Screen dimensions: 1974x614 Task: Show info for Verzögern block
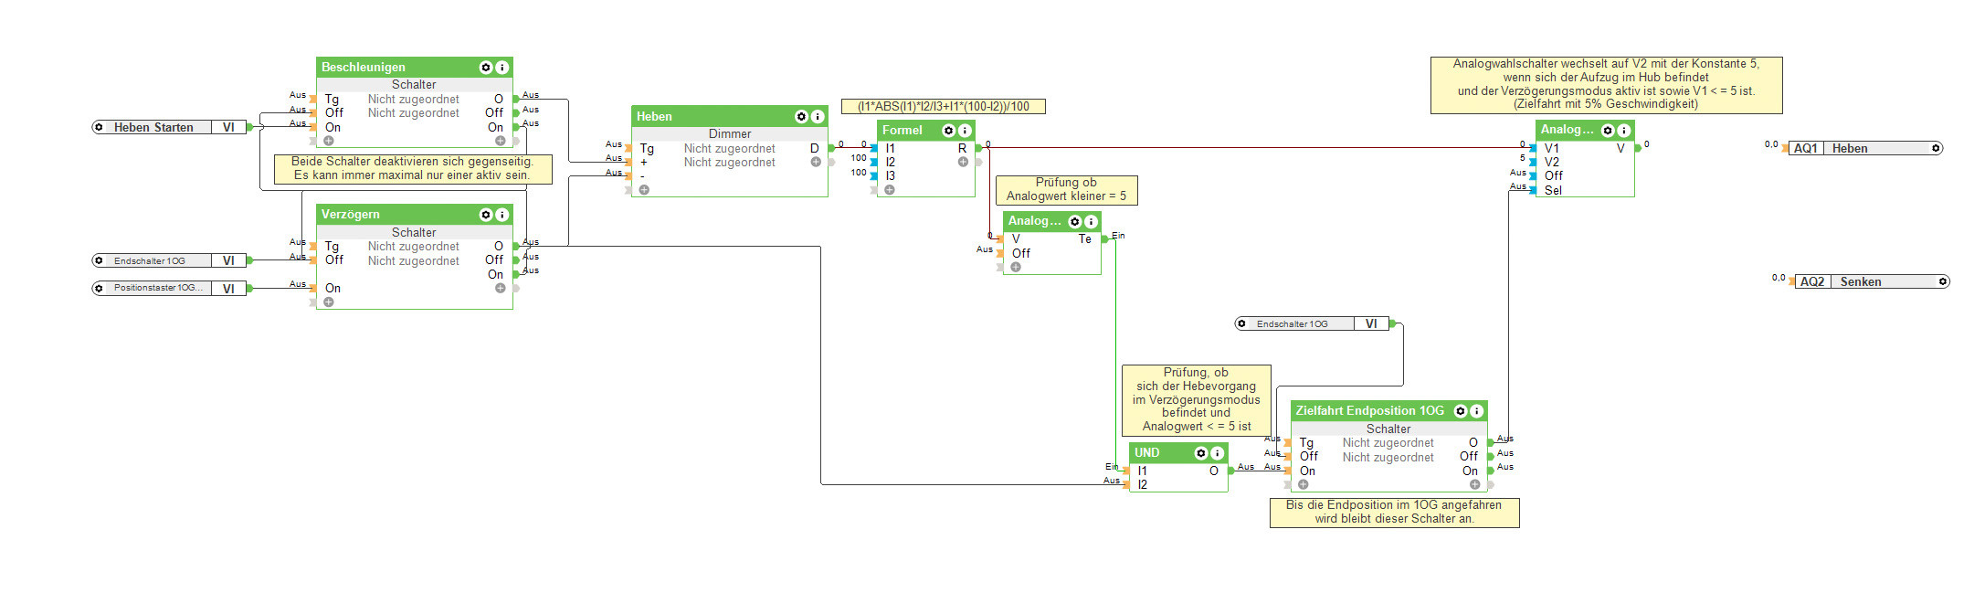501,215
